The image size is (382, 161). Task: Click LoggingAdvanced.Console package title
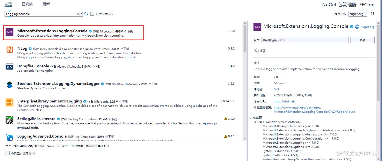[42, 136]
